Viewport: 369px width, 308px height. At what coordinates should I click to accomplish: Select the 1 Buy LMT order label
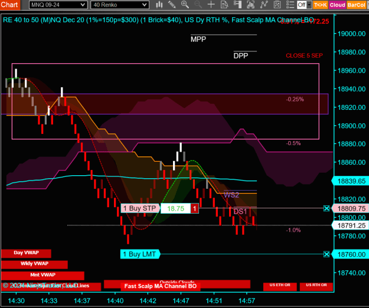(140, 254)
